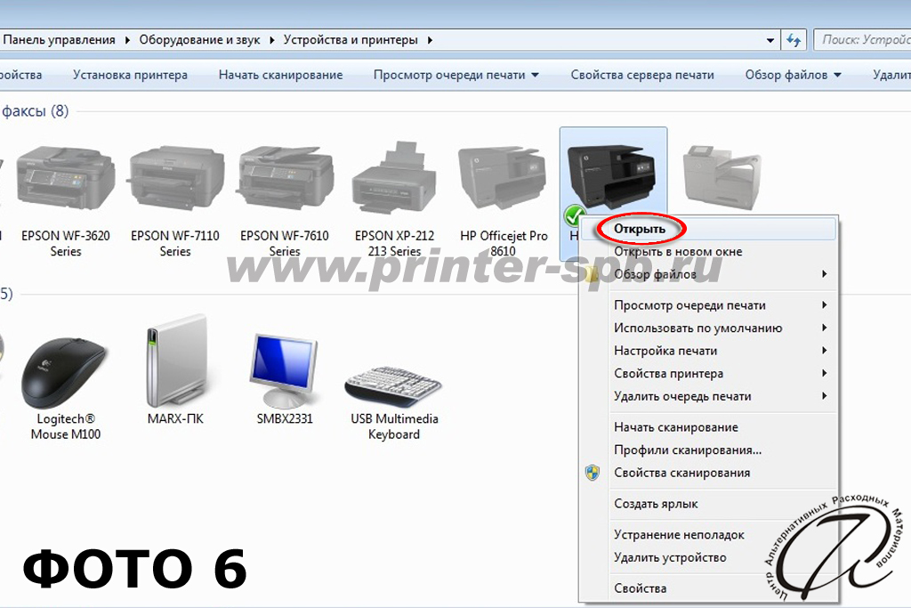Click the selected black HP printer icon
The height and width of the screenshot is (608, 911).
coord(613,177)
